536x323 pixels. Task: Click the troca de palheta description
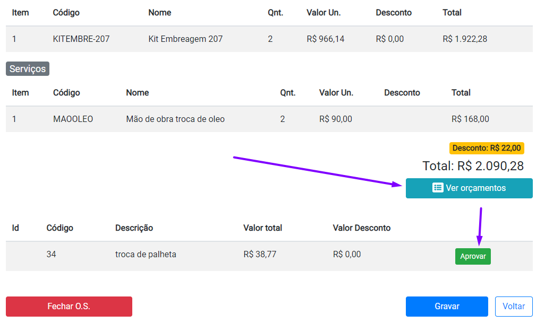[146, 254]
